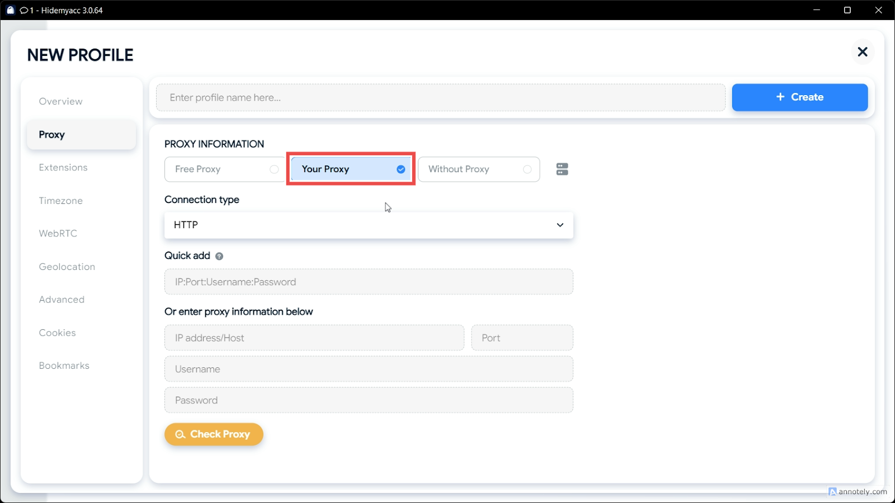This screenshot has height=503, width=895.
Task: Click the Check Proxy button
Action: pyautogui.click(x=214, y=434)
